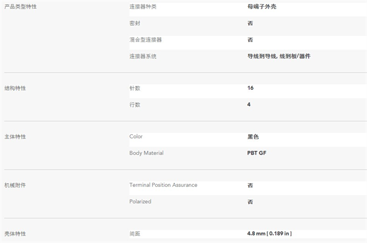Select the 黑色 color value
367x243 pixels.
253,136
